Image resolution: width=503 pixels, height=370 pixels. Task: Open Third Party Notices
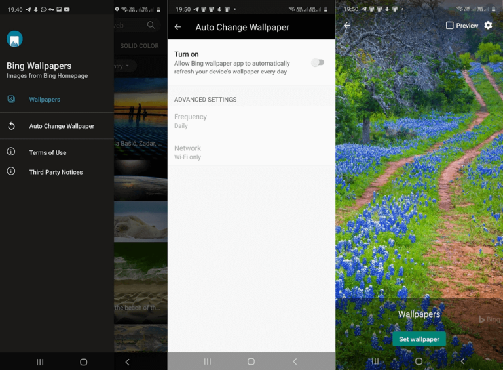[x=57, y=172]
